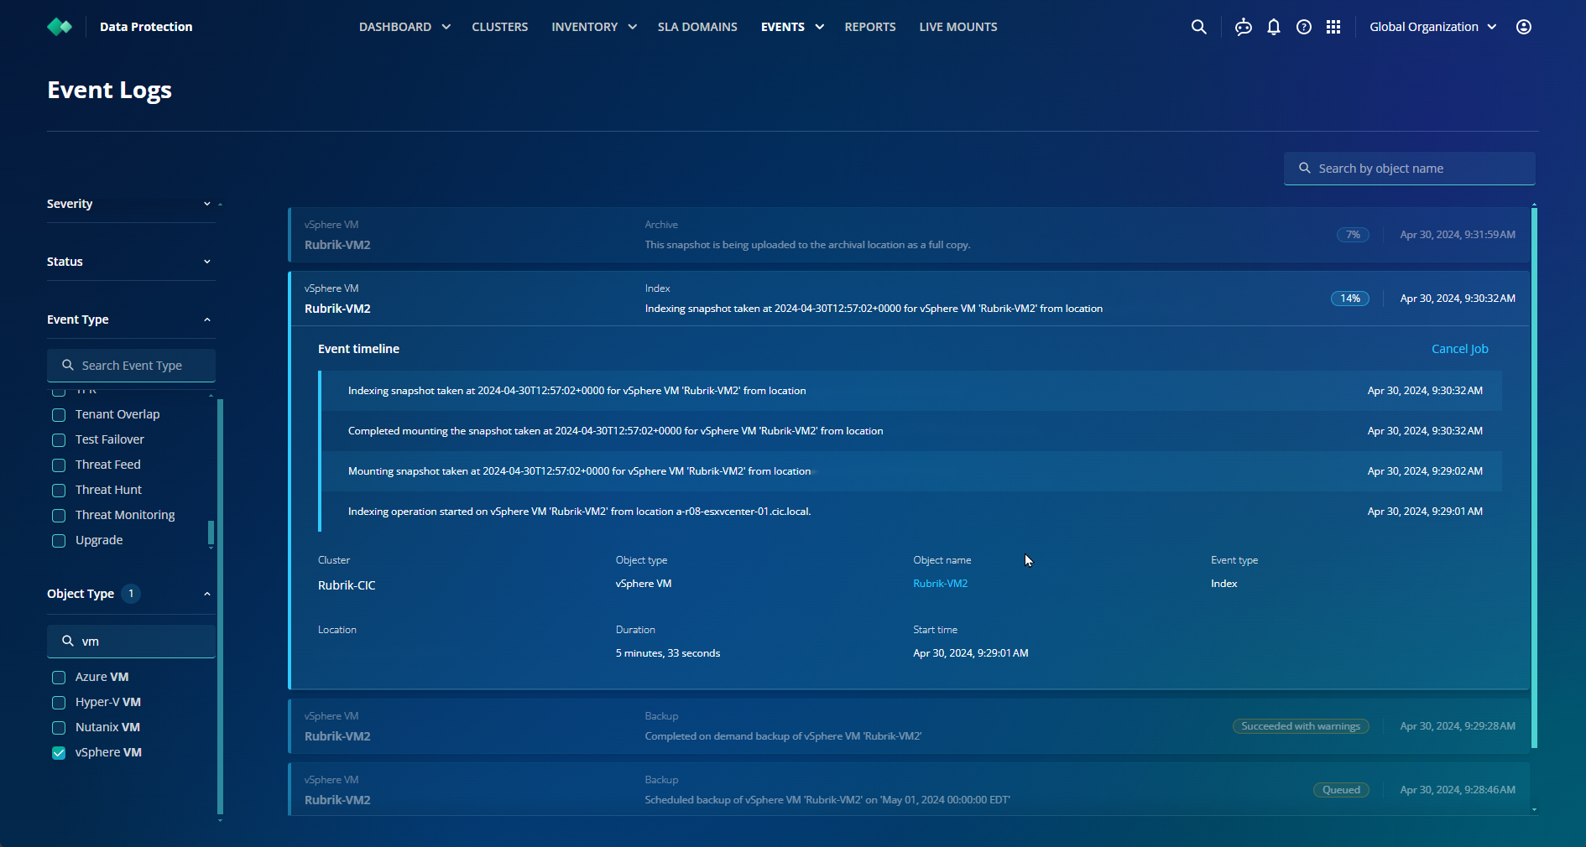Check the Nutanix VM object type
Image resolution: width=1586 pixels, height=847 pixels.
59,728
